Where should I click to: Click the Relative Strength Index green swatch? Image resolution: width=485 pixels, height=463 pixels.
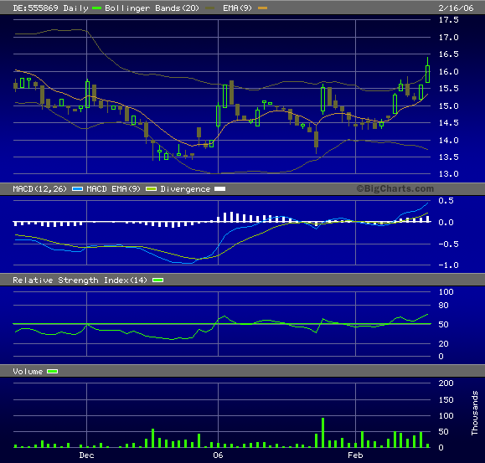158,280
